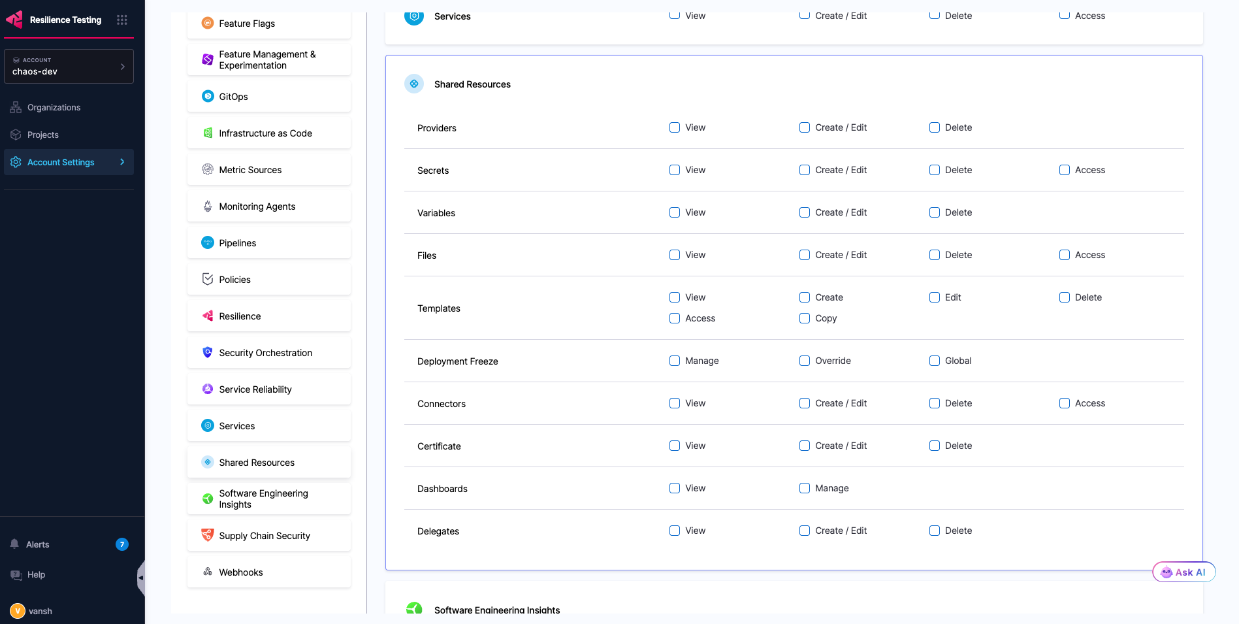Click the Service Reliability icon
Screen dimensions: 1239x624
coord(208,389)
